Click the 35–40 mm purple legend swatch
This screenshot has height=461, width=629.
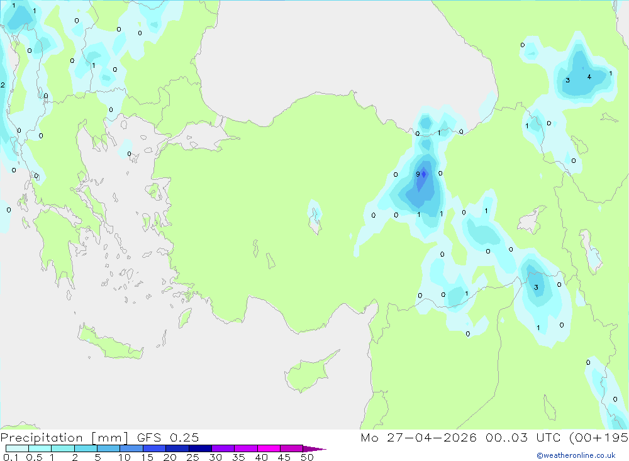(x=245, y=448)
